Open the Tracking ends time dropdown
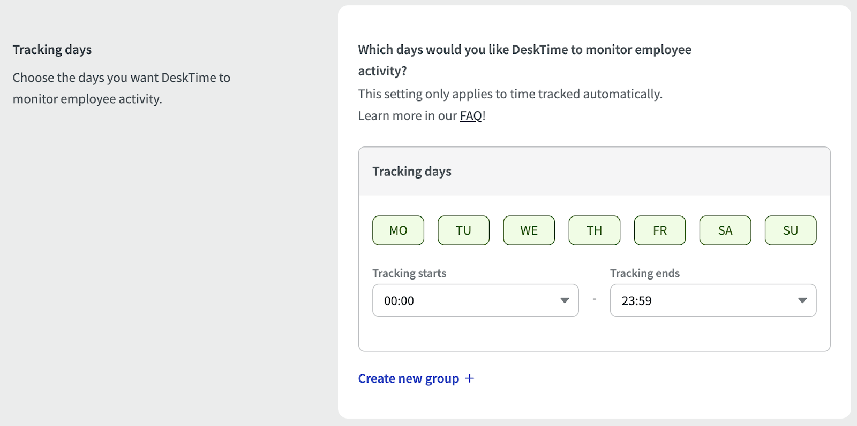The height and width of the screenshot is (426, 857). pos(712,300)
